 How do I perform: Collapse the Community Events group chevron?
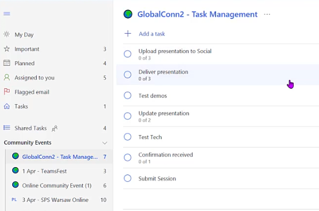click(105, 143)
